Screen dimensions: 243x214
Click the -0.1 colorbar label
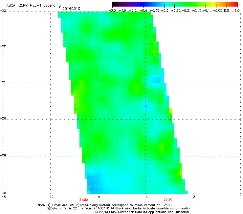(206, 11)
